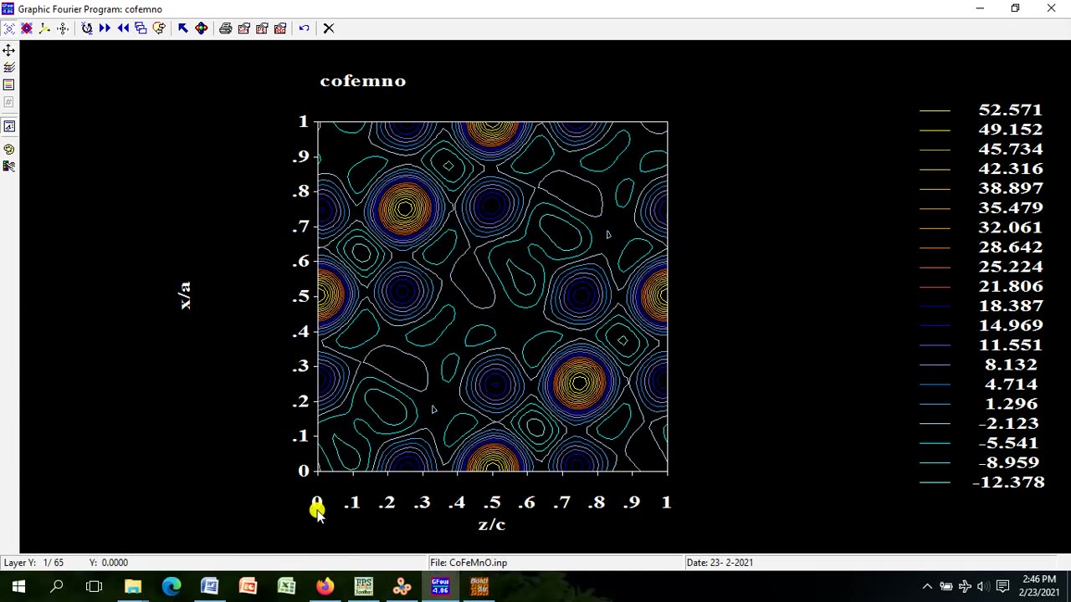The image size is (1071, 602).
Task: Click the blue undo arrow
Action: (x=305, y=28)
